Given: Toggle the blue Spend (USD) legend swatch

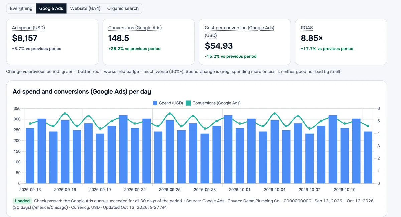Looking at the screenshot, I should tap(155, 103).
